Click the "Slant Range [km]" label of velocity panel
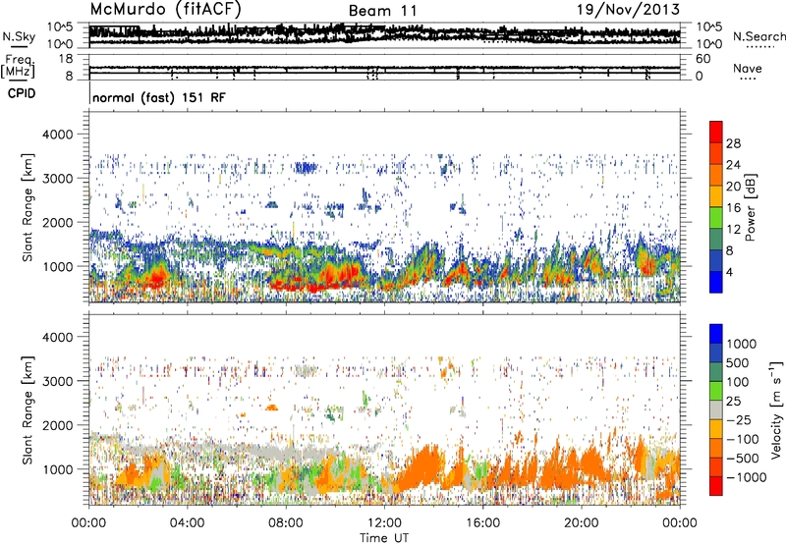The height and width of the screenshot is (544, 786). tap(28, 409)
